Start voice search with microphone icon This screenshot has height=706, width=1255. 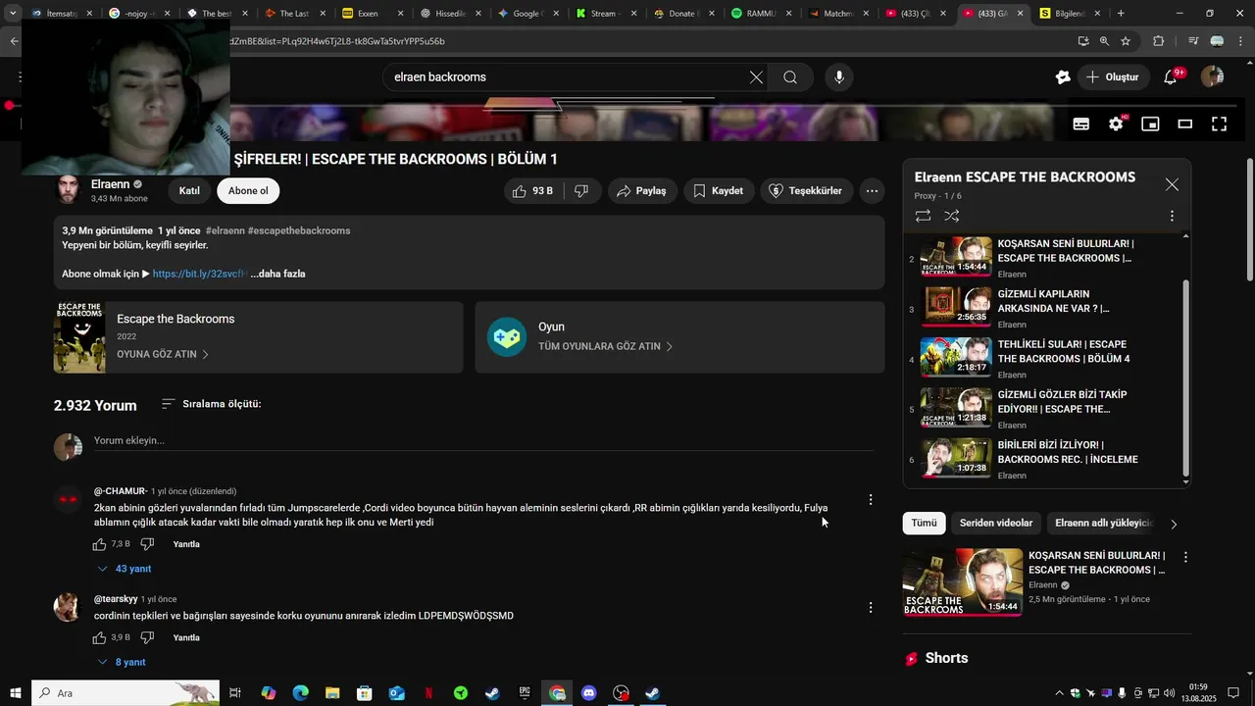(x=838, y=77)
